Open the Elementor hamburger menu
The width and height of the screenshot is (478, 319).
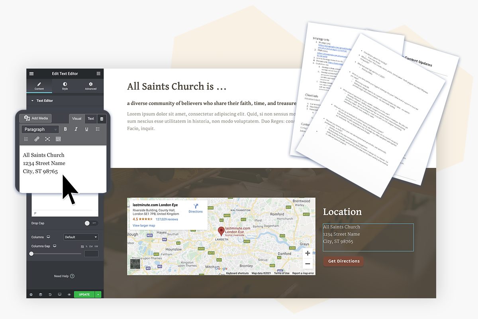click(x=31, y=74)
